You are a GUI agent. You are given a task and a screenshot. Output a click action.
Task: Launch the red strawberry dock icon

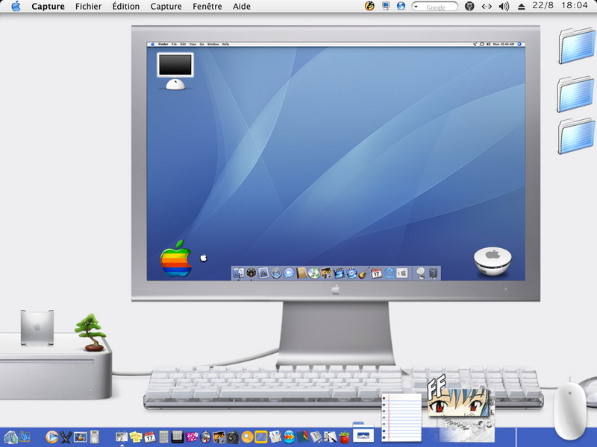point(345,437)
